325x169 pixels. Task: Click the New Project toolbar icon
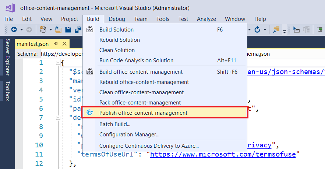click(43, 29)
